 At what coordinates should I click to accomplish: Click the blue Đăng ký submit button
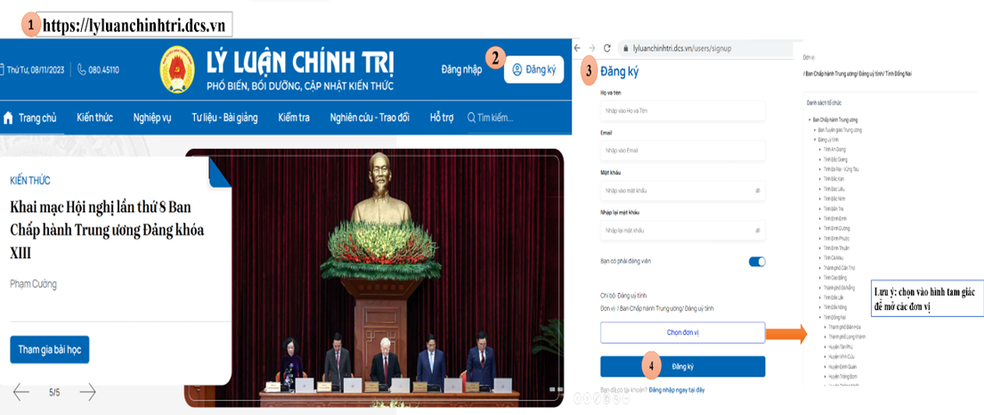coord(682,366)
